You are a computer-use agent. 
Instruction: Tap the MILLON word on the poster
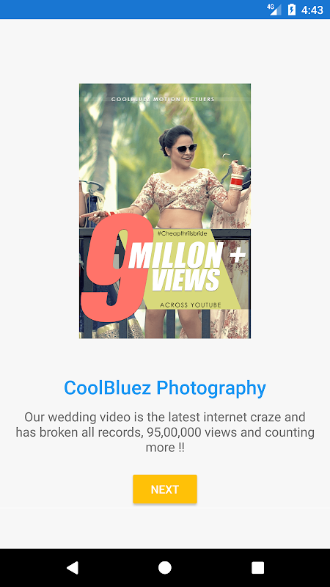click(176, 255)
